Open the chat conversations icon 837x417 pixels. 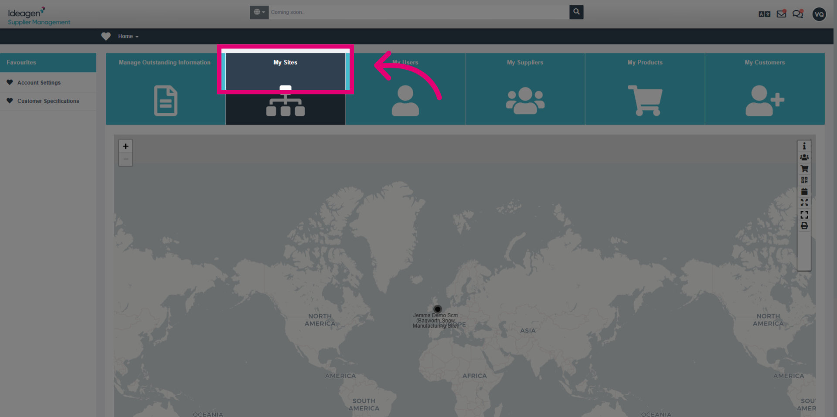point(798,14)
